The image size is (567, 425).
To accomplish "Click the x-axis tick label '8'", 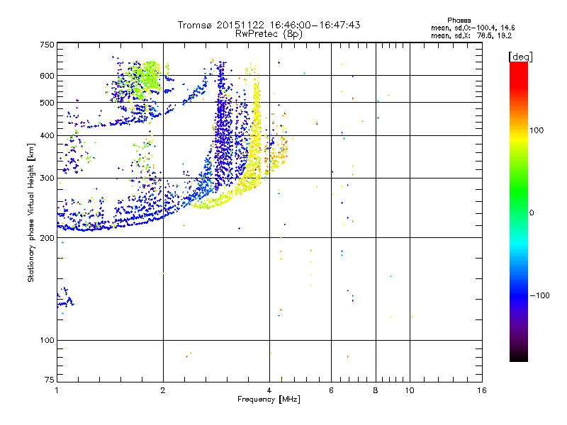I will 376,390.
